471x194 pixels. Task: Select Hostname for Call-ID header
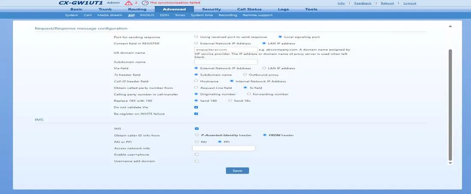pos(196,81)
